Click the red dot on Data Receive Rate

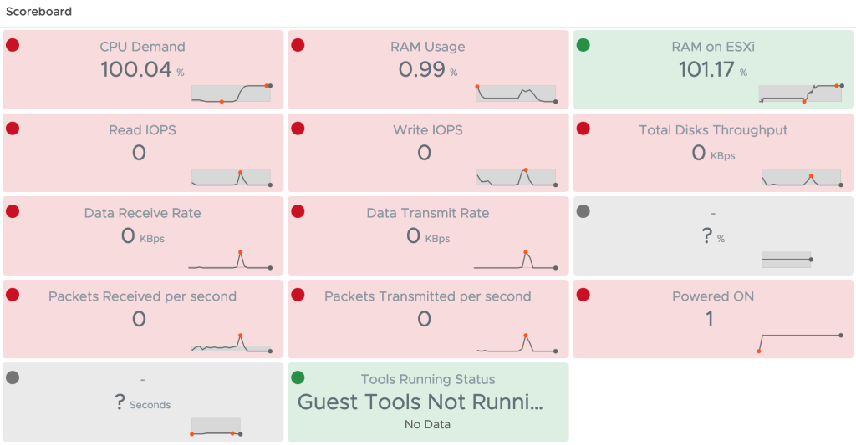pyautogui.click(x=13, y=211)
